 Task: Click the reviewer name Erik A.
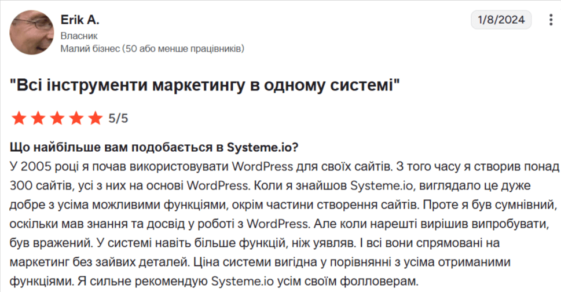[x=80, y=20]
